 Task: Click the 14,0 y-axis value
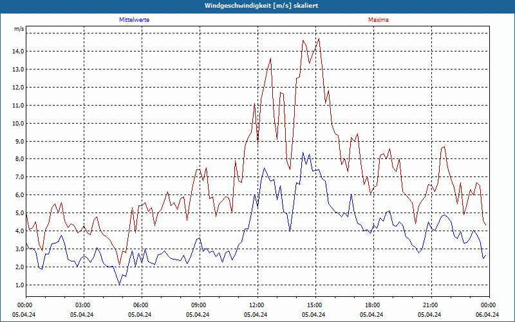(19, 51)
